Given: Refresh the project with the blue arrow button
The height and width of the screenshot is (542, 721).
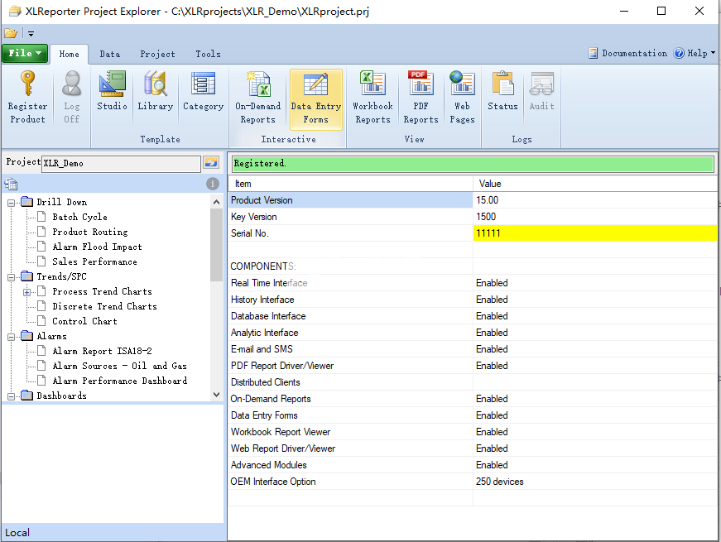Looking at the screenshot, I should (211, 162).
